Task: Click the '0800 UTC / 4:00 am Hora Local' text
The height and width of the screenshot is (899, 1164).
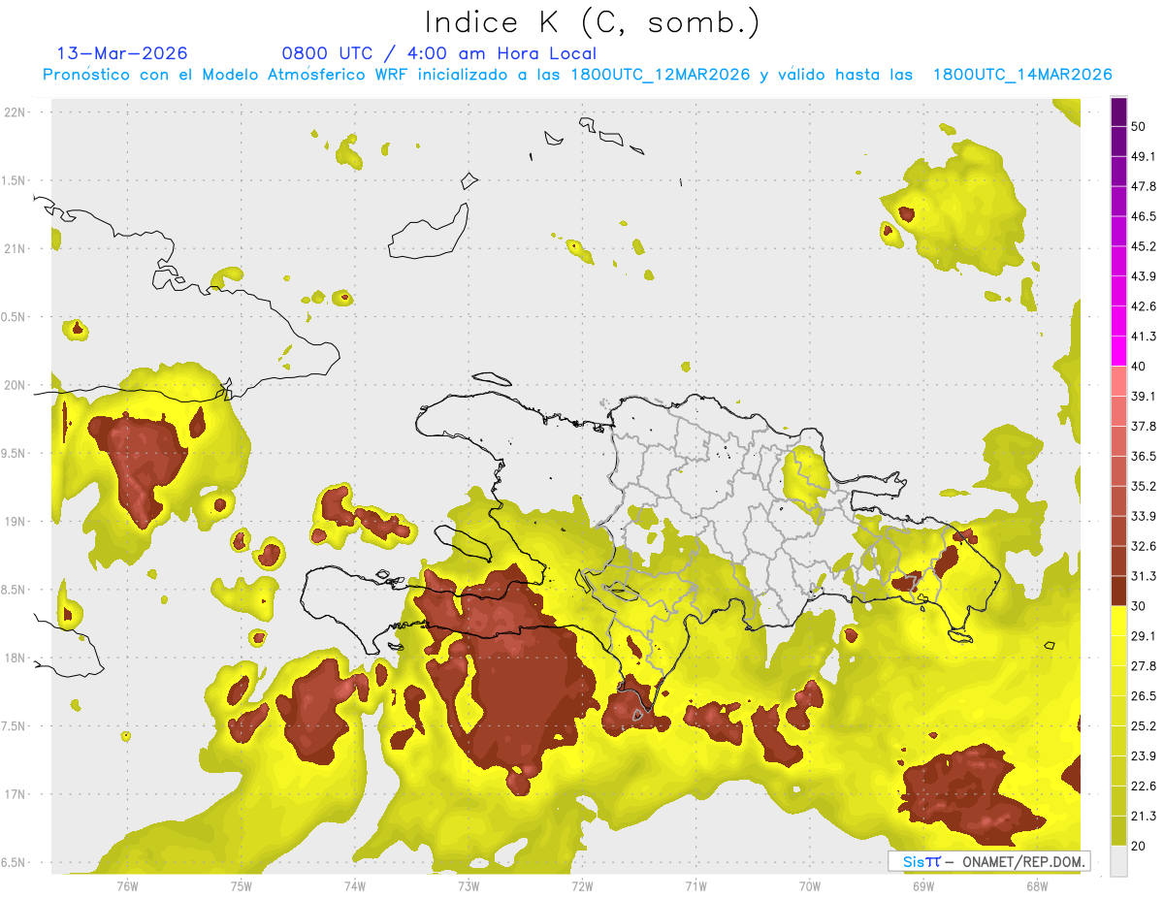Action: coord(438,53)
